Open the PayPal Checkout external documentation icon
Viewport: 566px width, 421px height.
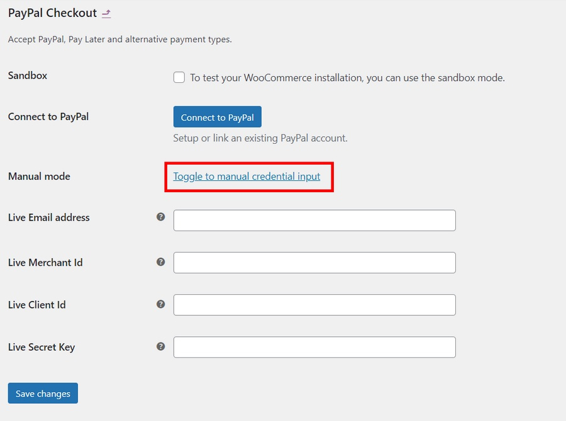pyautogui.click(x=106, y=13)
